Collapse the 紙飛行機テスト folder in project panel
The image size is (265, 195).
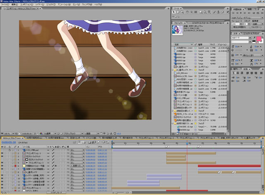coord(173,123)
